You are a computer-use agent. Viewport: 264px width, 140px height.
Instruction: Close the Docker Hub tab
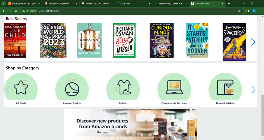[186, 4]
